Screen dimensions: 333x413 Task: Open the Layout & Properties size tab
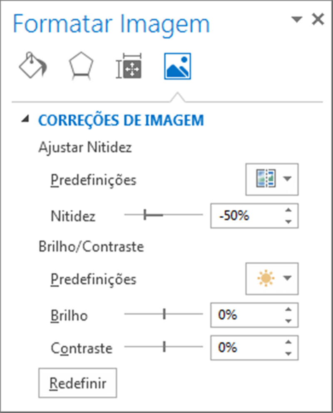pos(129,65)
